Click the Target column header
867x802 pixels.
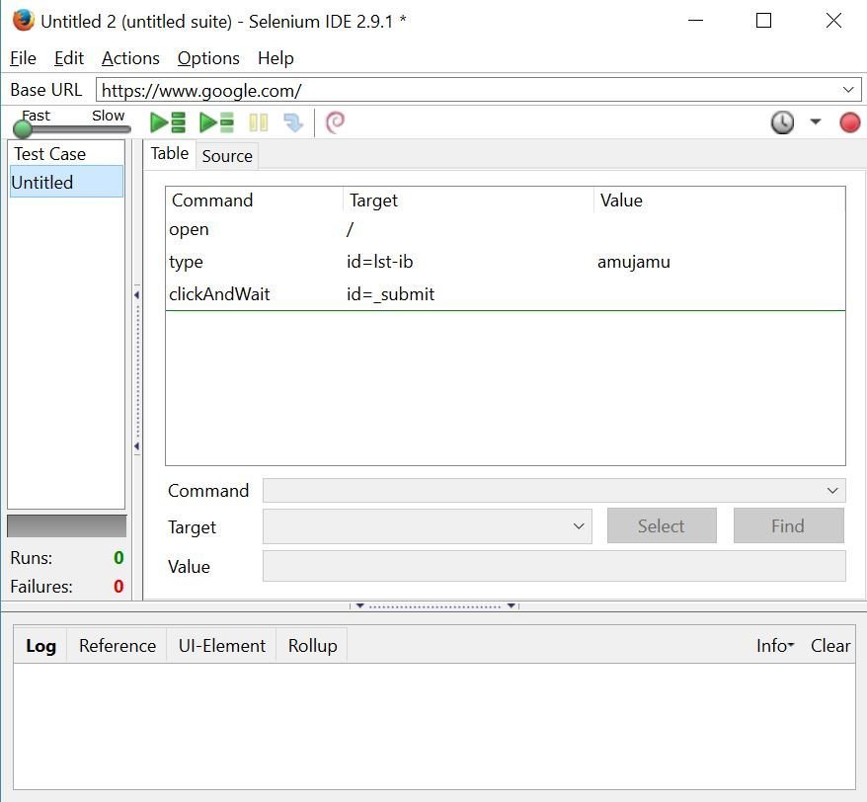tap(469, 200)
